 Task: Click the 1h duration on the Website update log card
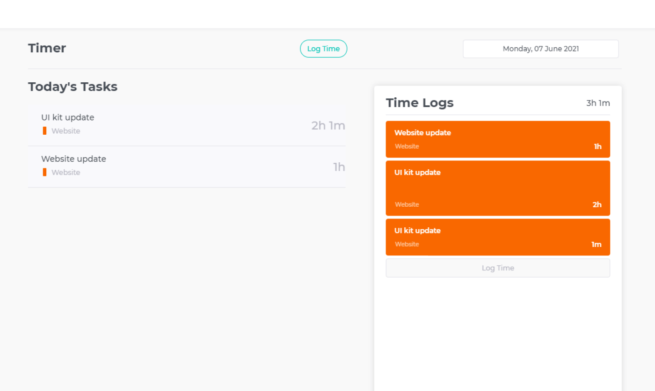[x=597, y=146]
